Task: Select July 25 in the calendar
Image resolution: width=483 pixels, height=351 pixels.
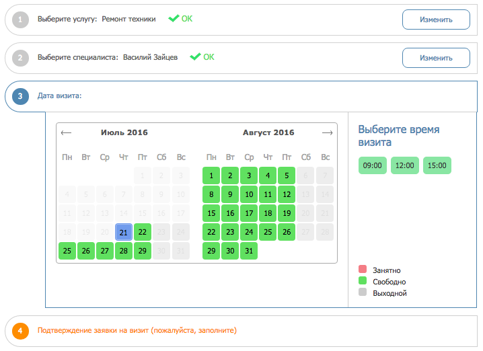Action: 67,251
